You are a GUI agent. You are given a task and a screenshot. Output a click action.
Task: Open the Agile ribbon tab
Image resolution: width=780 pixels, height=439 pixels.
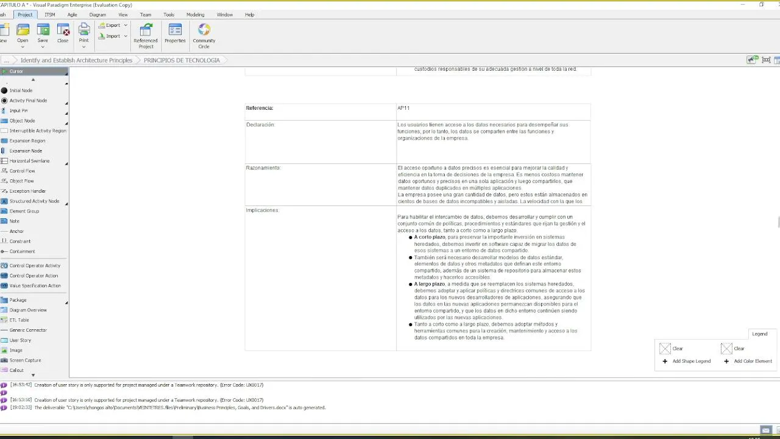(x=72, y=15)
